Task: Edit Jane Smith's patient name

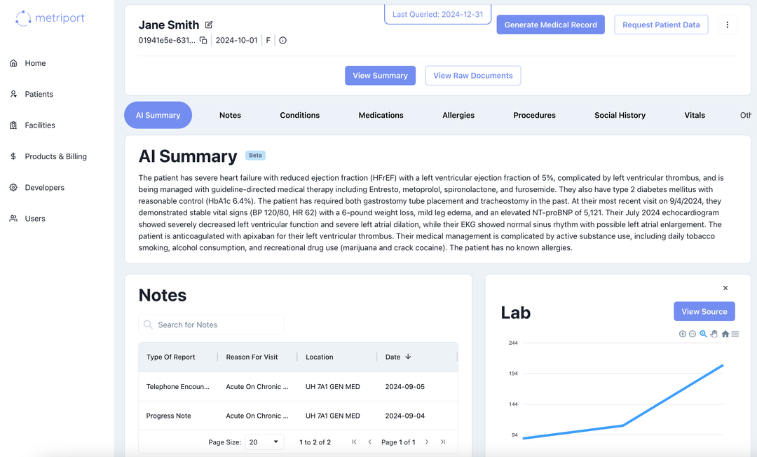Action: click(209, 25)
